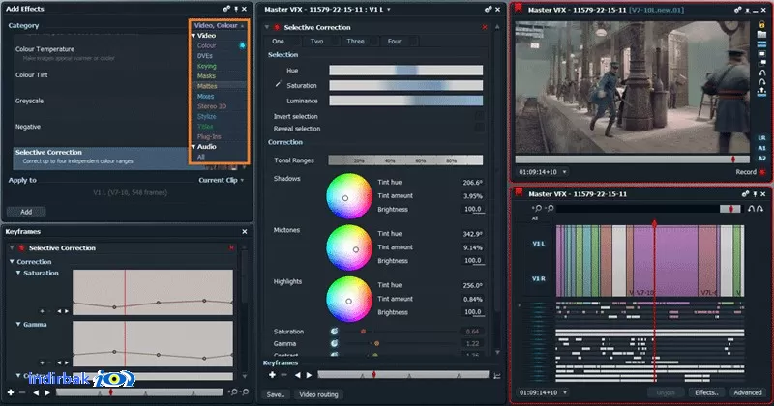
Task: Toggle Reveal selection checkbox
Action: pyautogui.click(x=479, y=128)
